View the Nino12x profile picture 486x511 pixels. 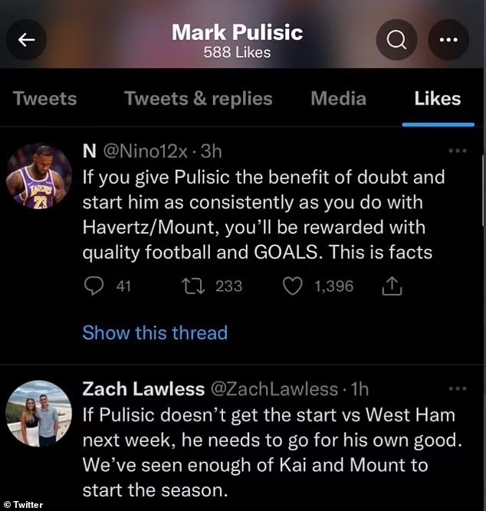click(x=38, y=177)
